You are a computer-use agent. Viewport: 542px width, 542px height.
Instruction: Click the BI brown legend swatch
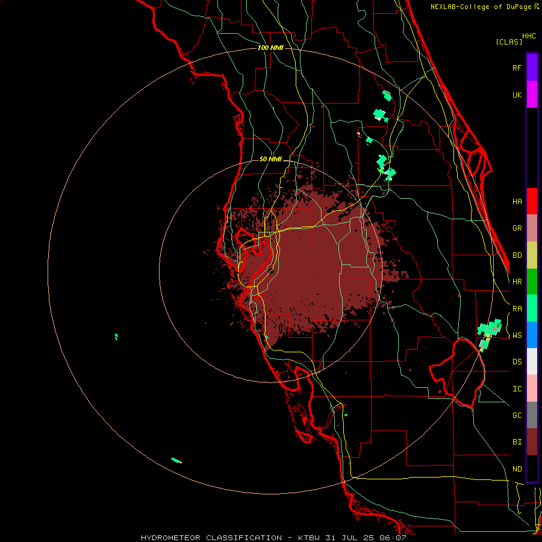click(532, 442)
